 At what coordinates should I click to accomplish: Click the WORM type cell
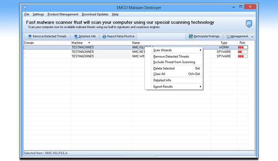[224, 47]
